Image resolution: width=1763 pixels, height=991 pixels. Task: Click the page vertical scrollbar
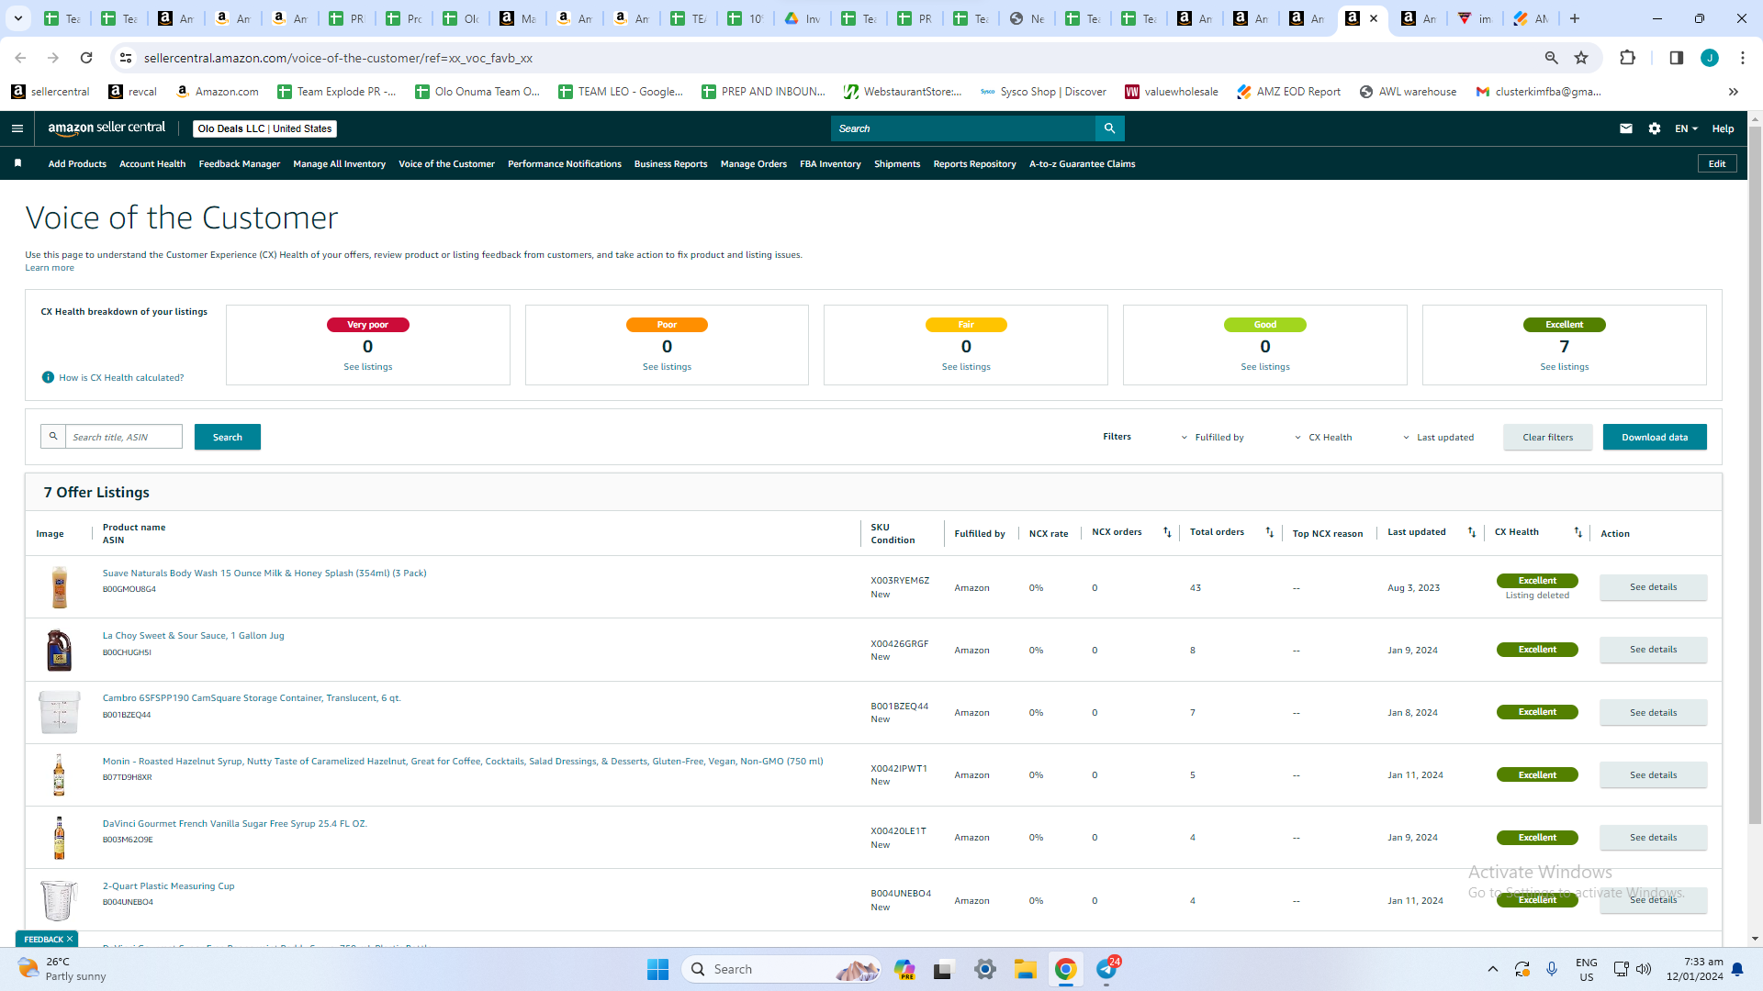coord(1755,477)
